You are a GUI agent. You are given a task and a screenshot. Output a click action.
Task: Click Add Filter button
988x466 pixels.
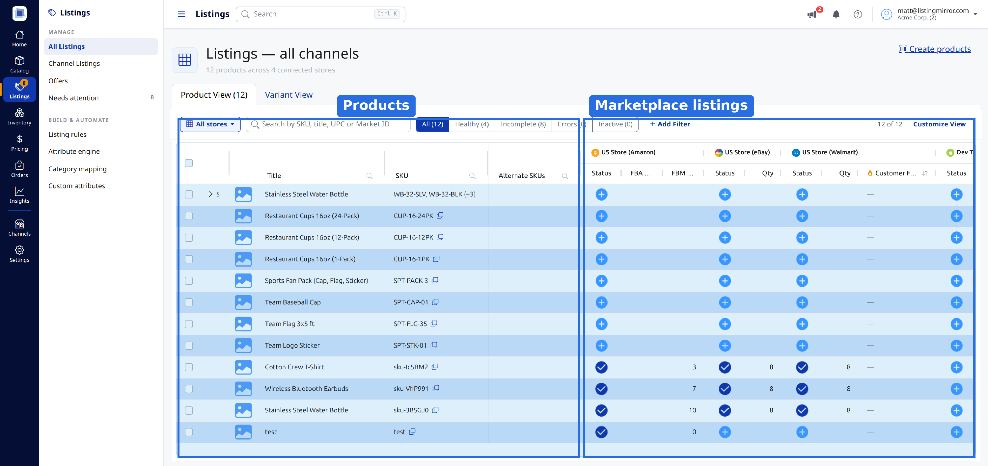click(x=670, y=124)
